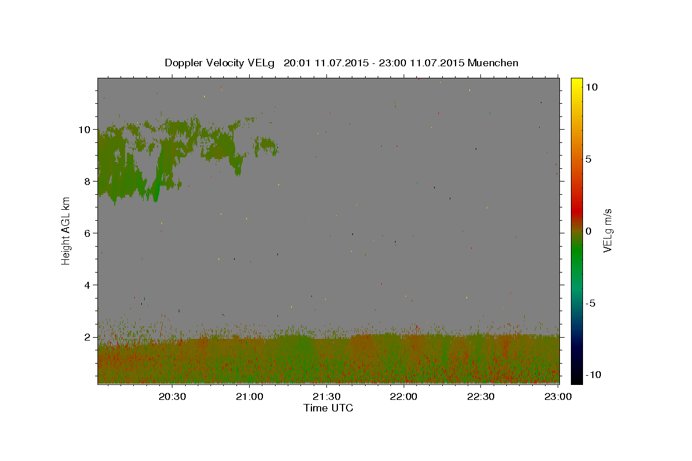Screen dimensions: 692x461
Task: Click the 'Height AGL km' axis label
Action: [x=66, y=231]
